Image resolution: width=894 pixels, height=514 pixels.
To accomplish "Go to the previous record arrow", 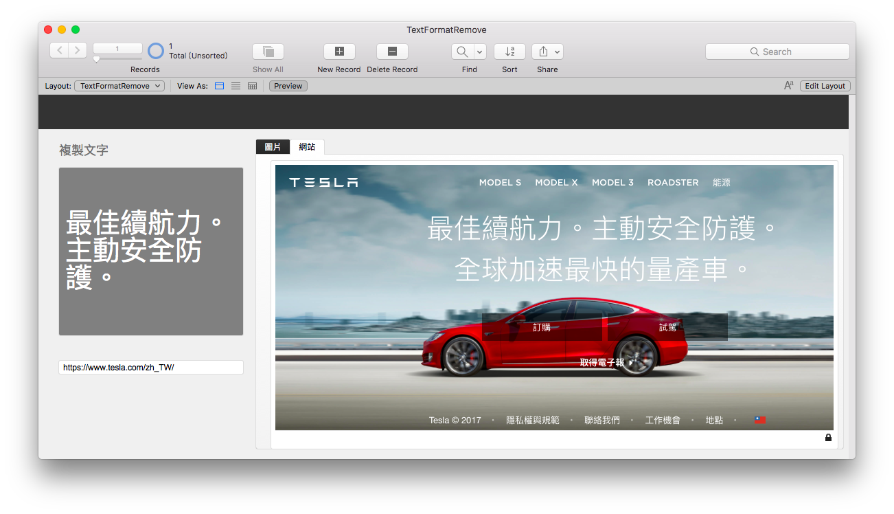I will pyautogui.click(x=59, y=50).
